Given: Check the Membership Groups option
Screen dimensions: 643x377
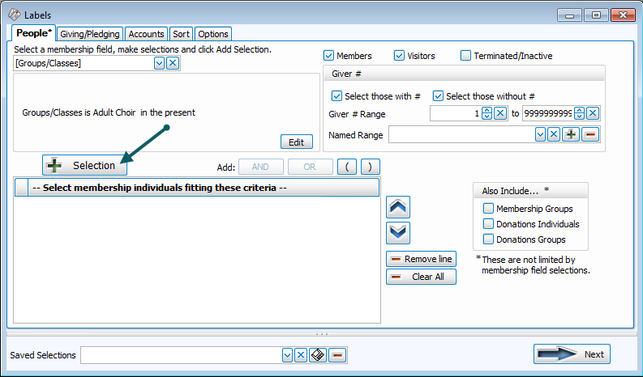Looking at the screenshot, I should (488, 209).
